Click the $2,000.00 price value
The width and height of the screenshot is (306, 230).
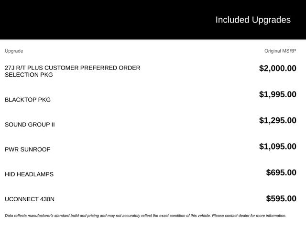pos(277,68)
